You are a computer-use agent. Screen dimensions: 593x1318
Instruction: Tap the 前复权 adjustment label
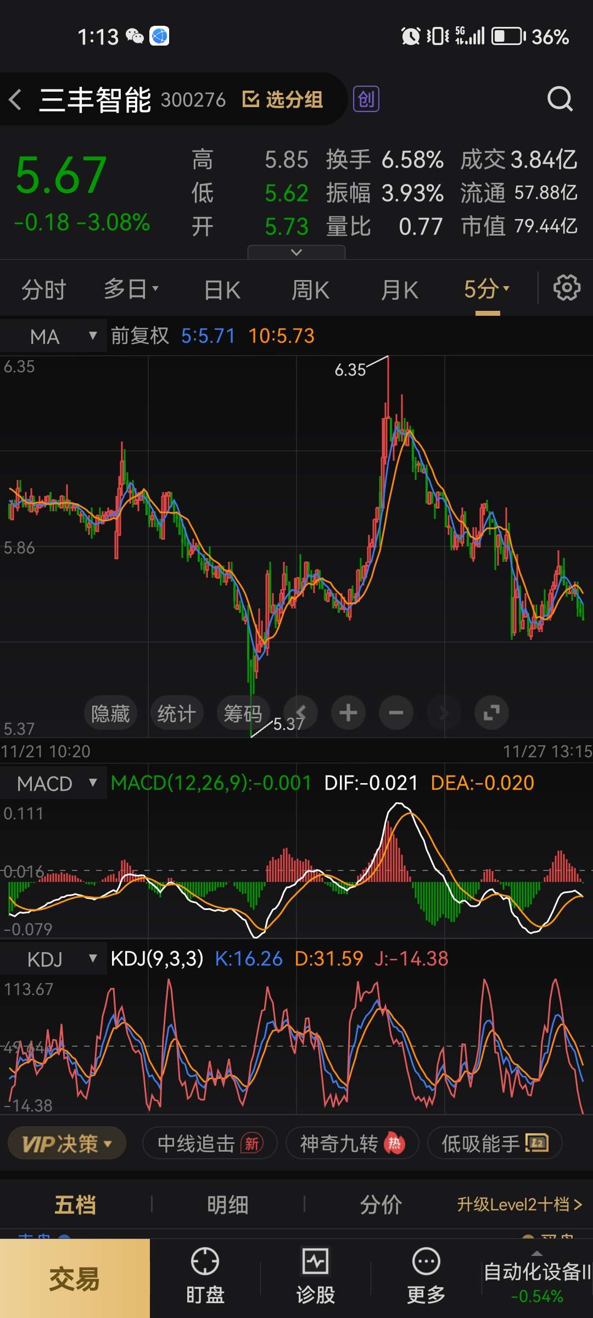(x=140, y=336)
